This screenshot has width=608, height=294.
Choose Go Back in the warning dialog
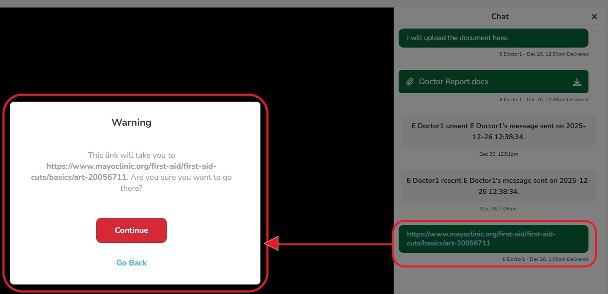[x=131, y=262]
